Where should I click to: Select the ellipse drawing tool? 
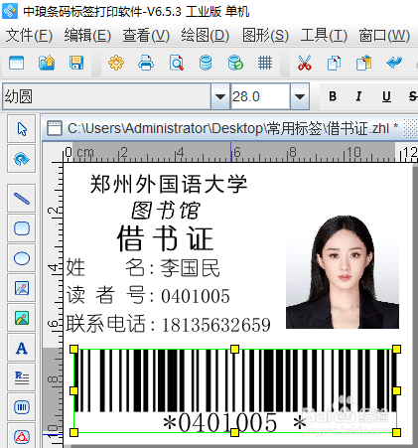pos(22,258)
